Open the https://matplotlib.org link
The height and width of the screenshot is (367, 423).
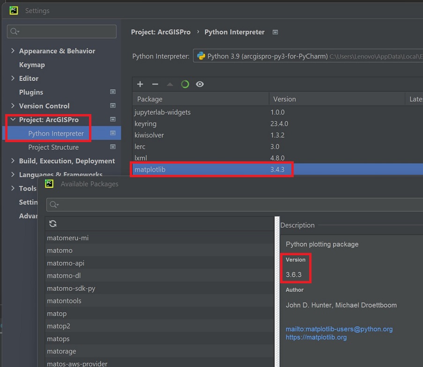316,337
